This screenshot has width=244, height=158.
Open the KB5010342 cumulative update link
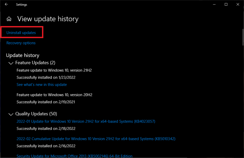[x=96, y=139]
